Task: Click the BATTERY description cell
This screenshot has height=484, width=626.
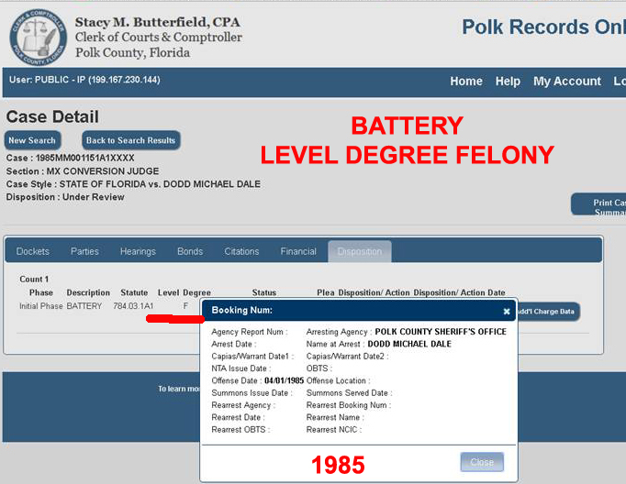Action: coord(84,306)
